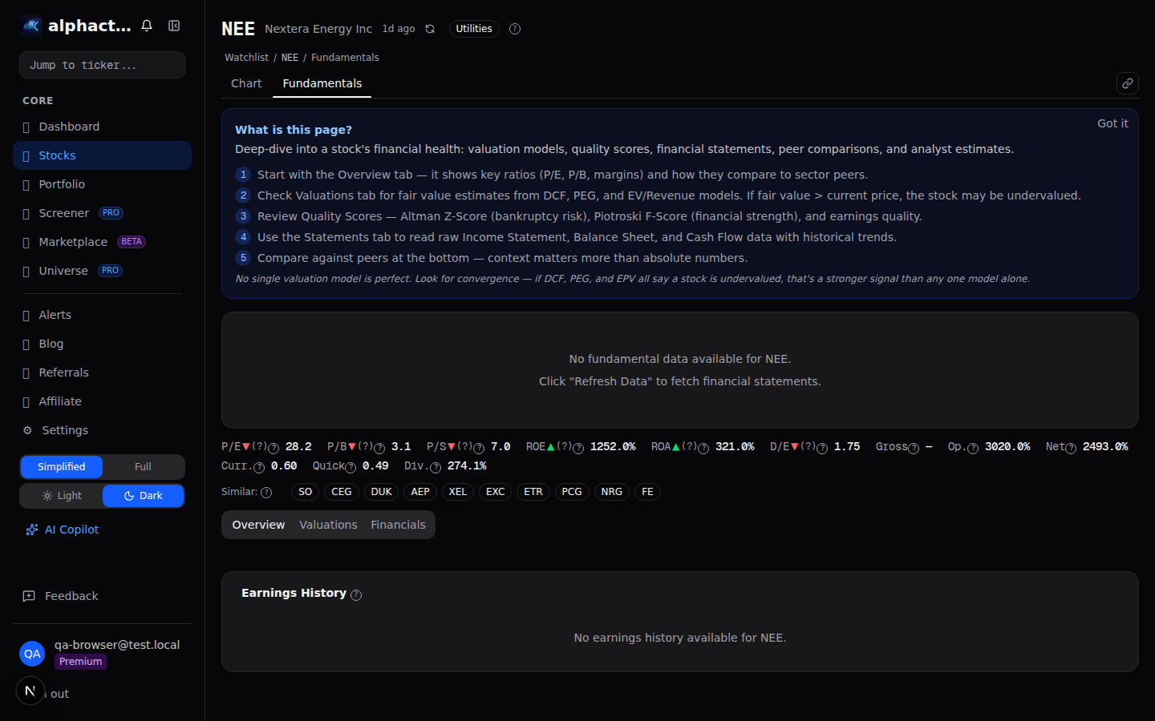Collapse the sidebar with the panel icon
Screen dimensions: 1155x721
click(x=174, y=26)
